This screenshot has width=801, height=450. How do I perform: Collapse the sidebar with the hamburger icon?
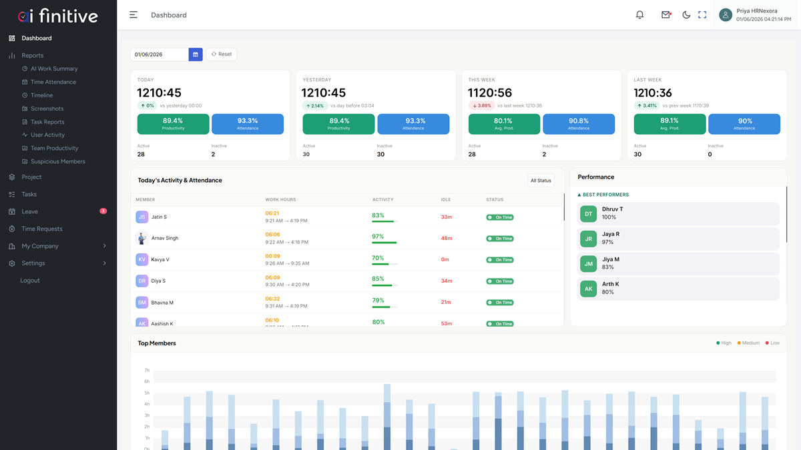pos(133,15)
